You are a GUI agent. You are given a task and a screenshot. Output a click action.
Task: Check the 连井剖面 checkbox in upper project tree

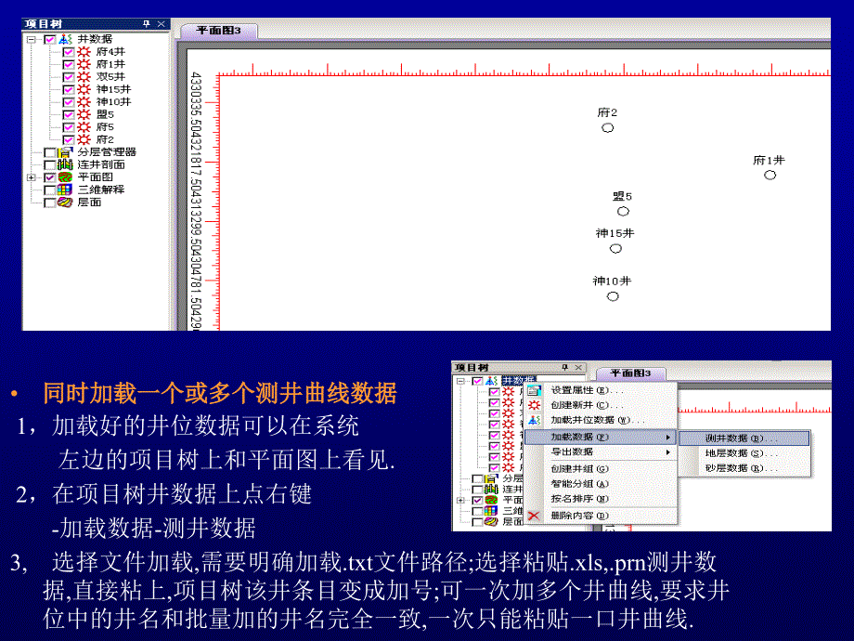pos(49,164)
